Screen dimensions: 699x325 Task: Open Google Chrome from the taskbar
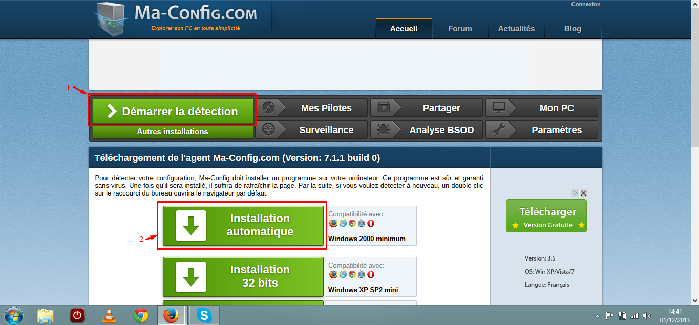click(140, 316)
